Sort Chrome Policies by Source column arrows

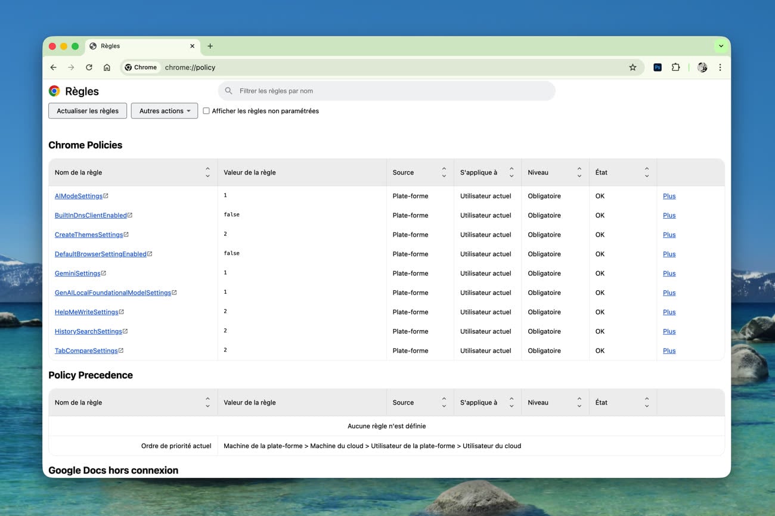tap(444, 172)
